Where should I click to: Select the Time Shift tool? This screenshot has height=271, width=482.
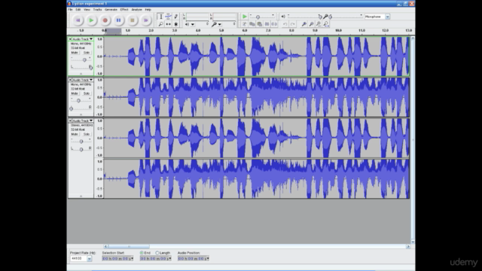click(168, 24)
